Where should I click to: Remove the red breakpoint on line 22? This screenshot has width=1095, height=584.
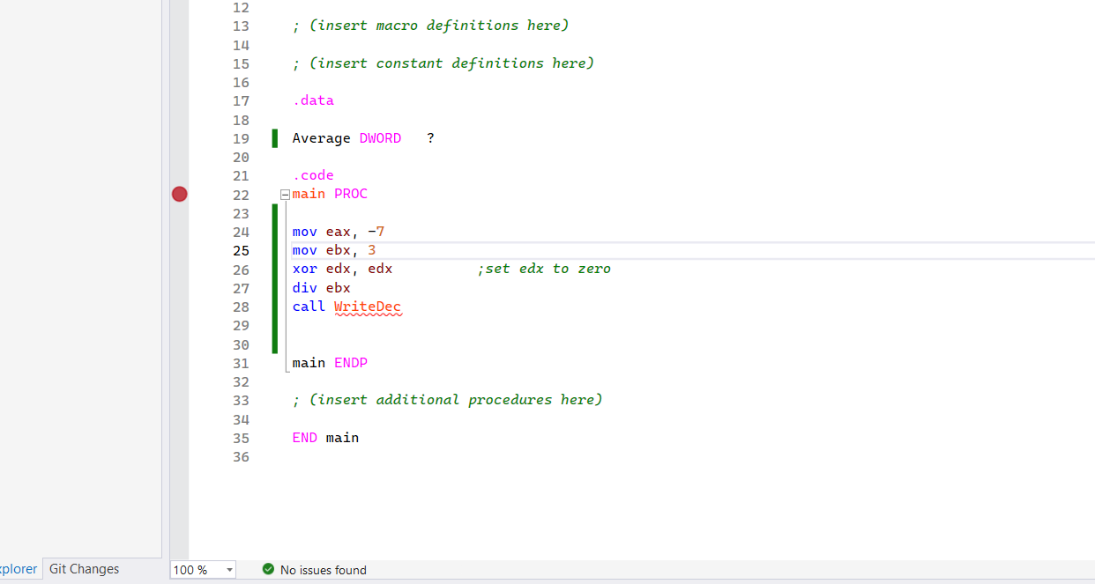point(179,194)
